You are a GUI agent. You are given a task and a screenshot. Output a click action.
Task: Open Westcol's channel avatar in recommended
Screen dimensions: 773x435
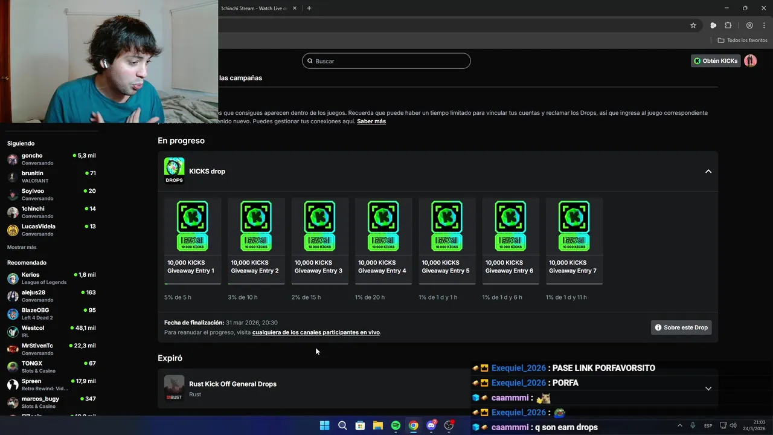13,332
